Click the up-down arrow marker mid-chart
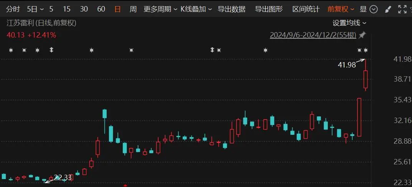This screenshot has height=187, width=412. pyautogui.click(x=212, y=49)
